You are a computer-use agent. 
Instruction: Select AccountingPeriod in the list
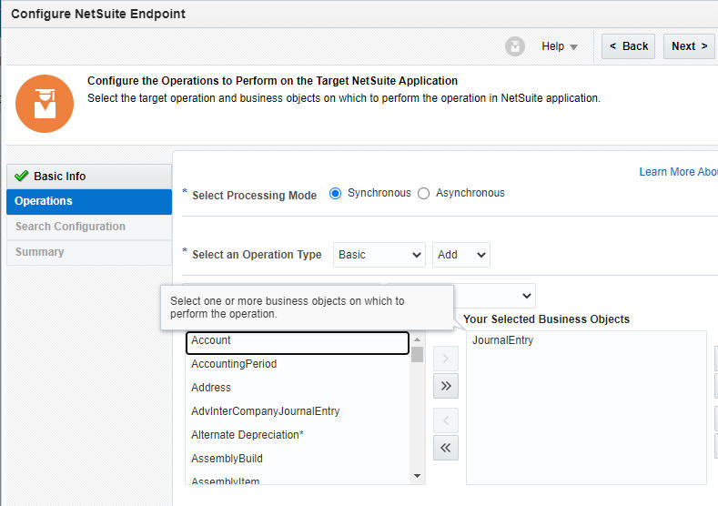[298, 364]
